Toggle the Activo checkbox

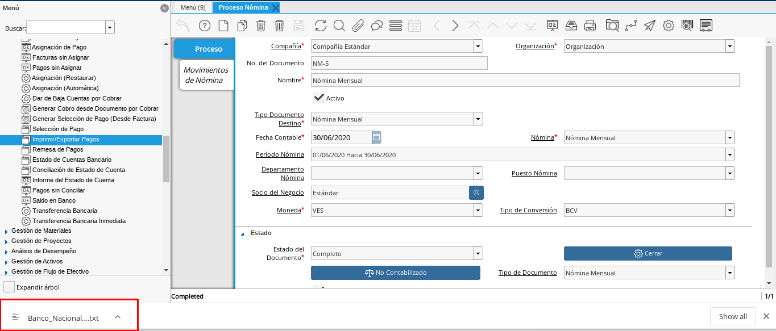[319, 98]
